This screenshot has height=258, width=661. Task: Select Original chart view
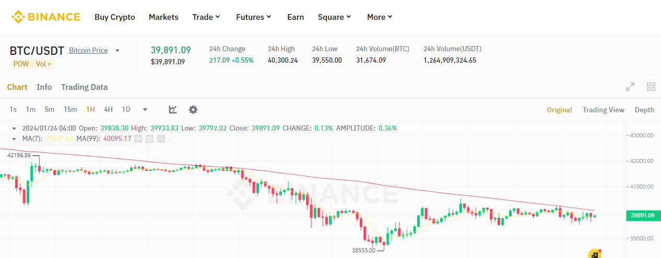[x=559, y=110]
